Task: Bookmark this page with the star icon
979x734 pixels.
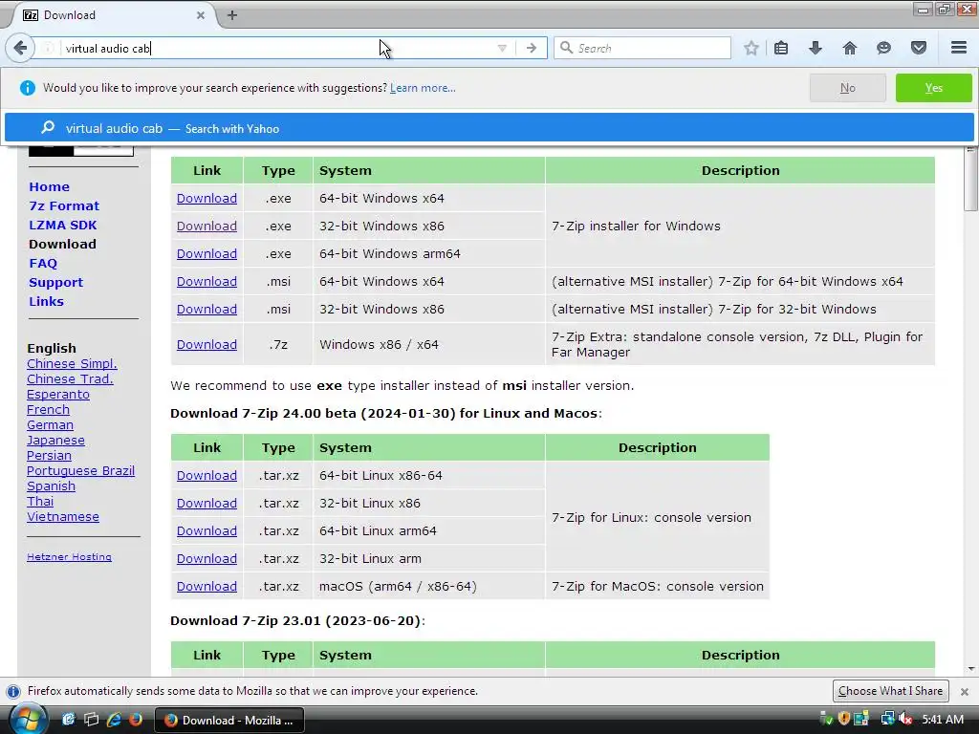Action: point(751,48)
